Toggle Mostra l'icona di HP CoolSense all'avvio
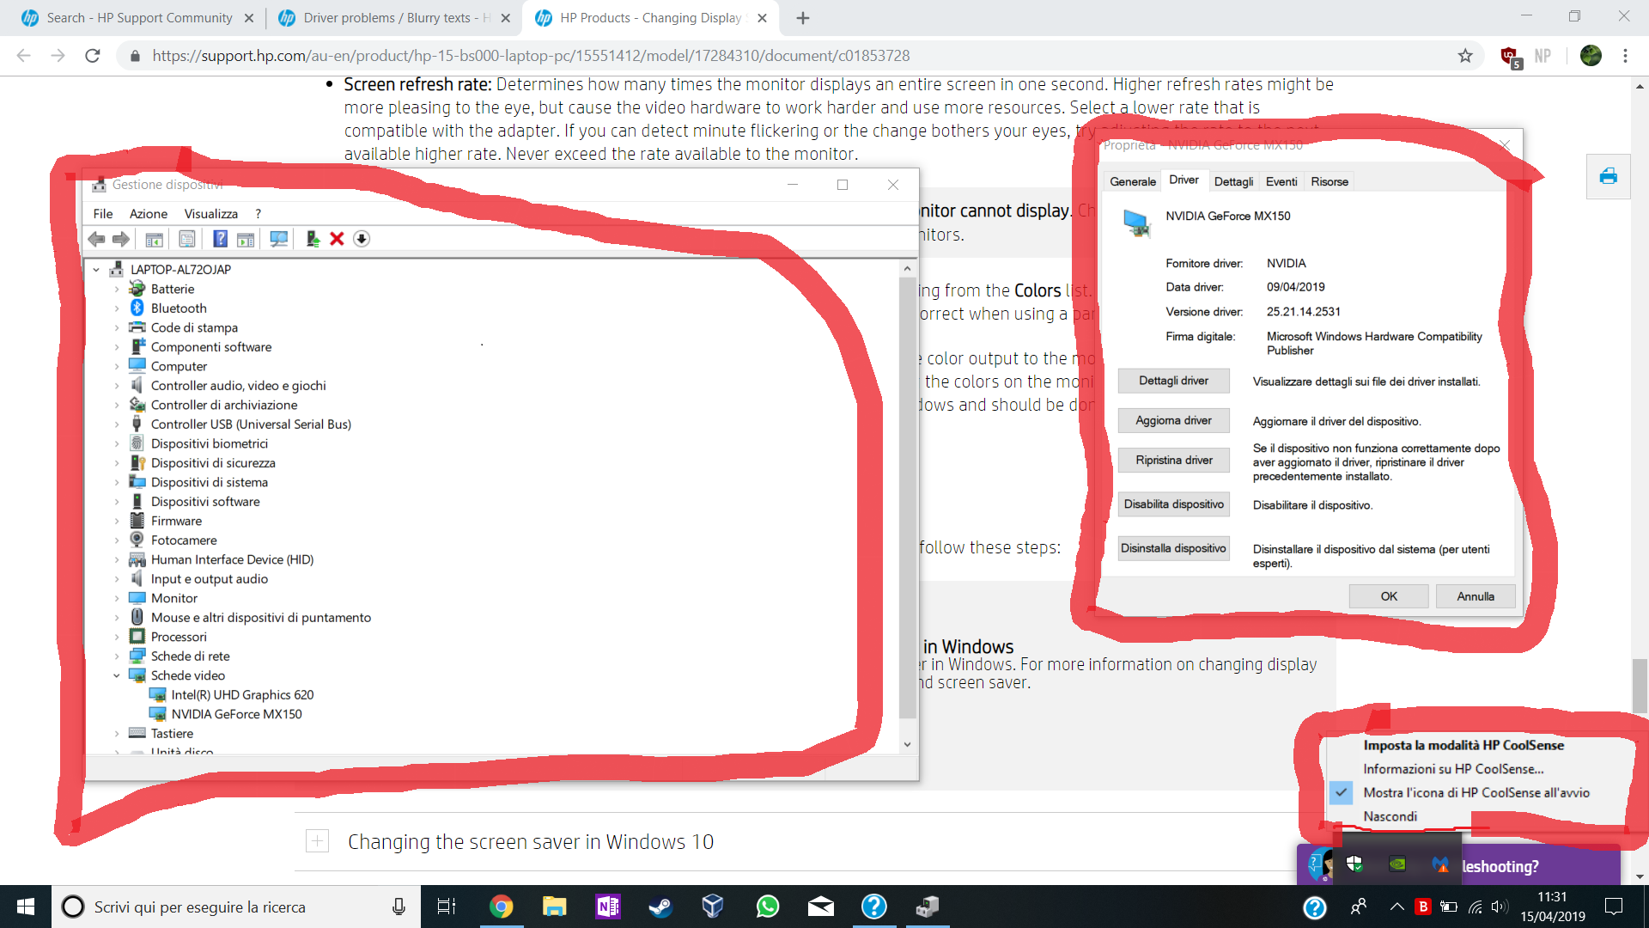 (x=1476, y=792)
